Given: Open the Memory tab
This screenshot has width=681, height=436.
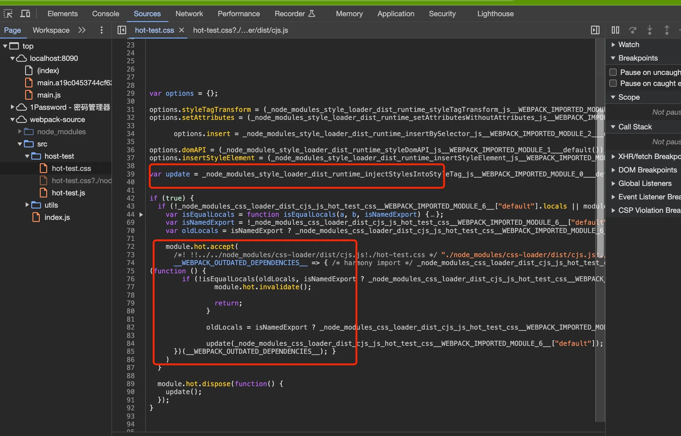Looking at the screenshot, I should [x=349, y=14].
